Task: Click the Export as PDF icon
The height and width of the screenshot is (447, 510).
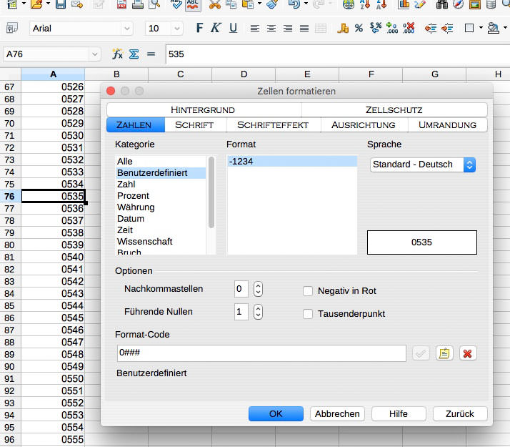Action: [x=121, y=4]
